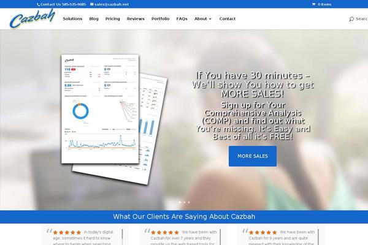Open the Portfolio page
The image size is (368, 245).
pyautogui.click(x=161, y=19)
